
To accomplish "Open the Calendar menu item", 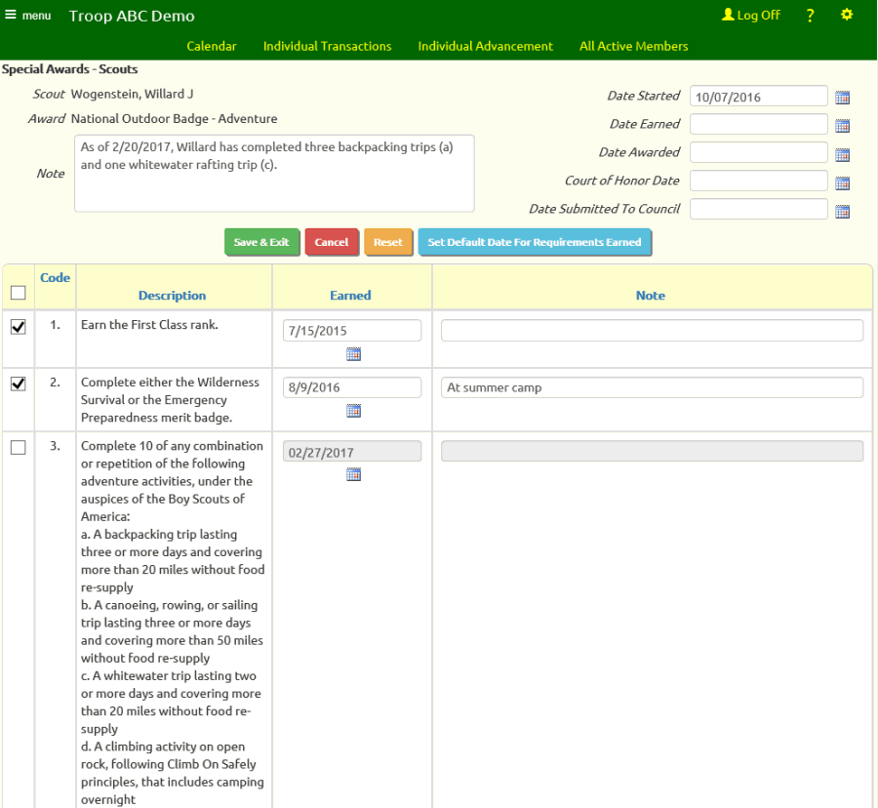I will [x=212, y=46].
